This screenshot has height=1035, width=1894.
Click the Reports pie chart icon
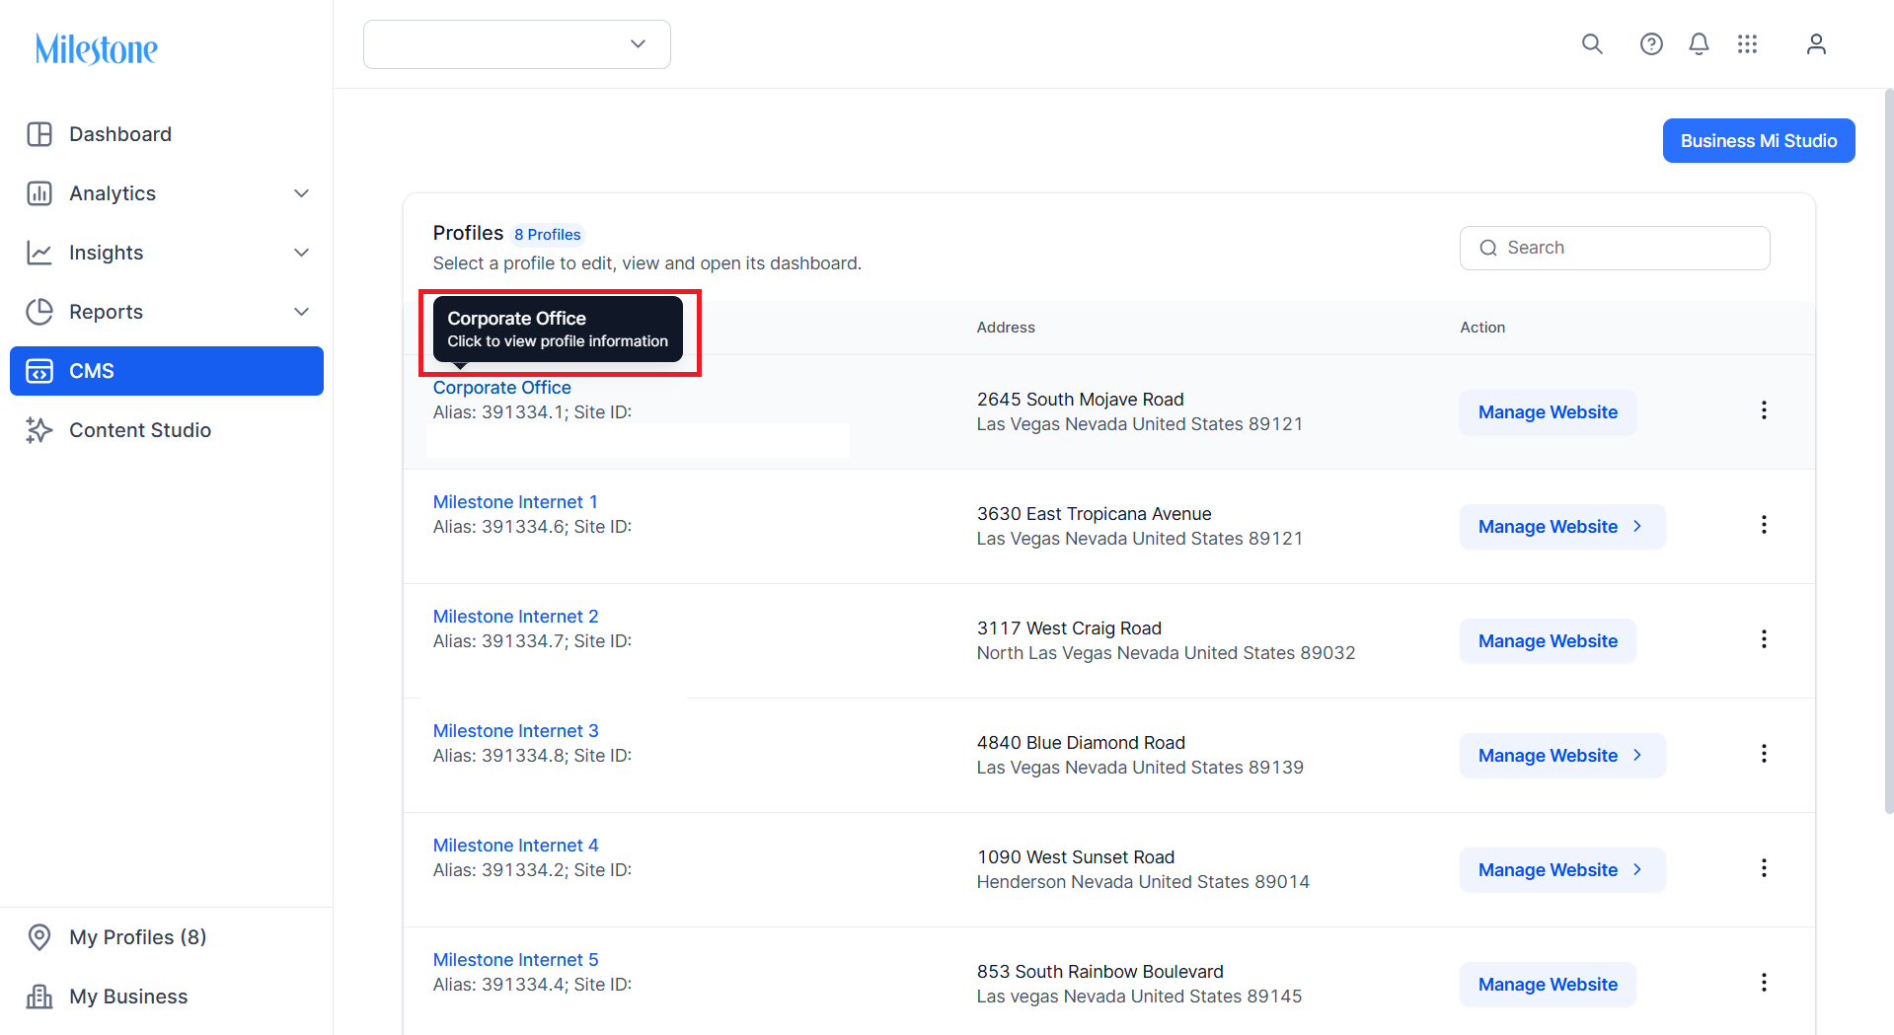39,312
